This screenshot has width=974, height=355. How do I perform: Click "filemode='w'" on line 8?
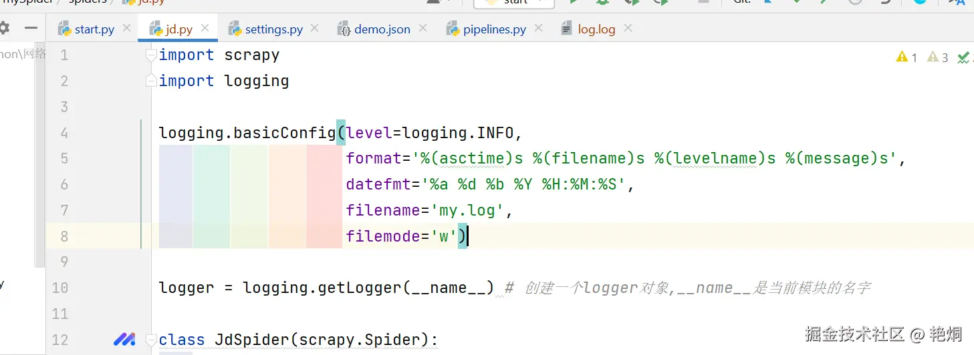click(x=401, y=236)
